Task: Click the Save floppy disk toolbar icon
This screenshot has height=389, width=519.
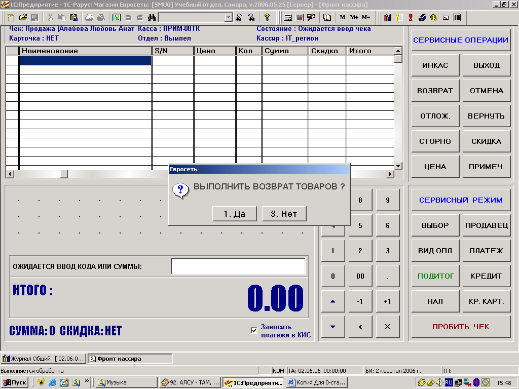Action: 34,18
